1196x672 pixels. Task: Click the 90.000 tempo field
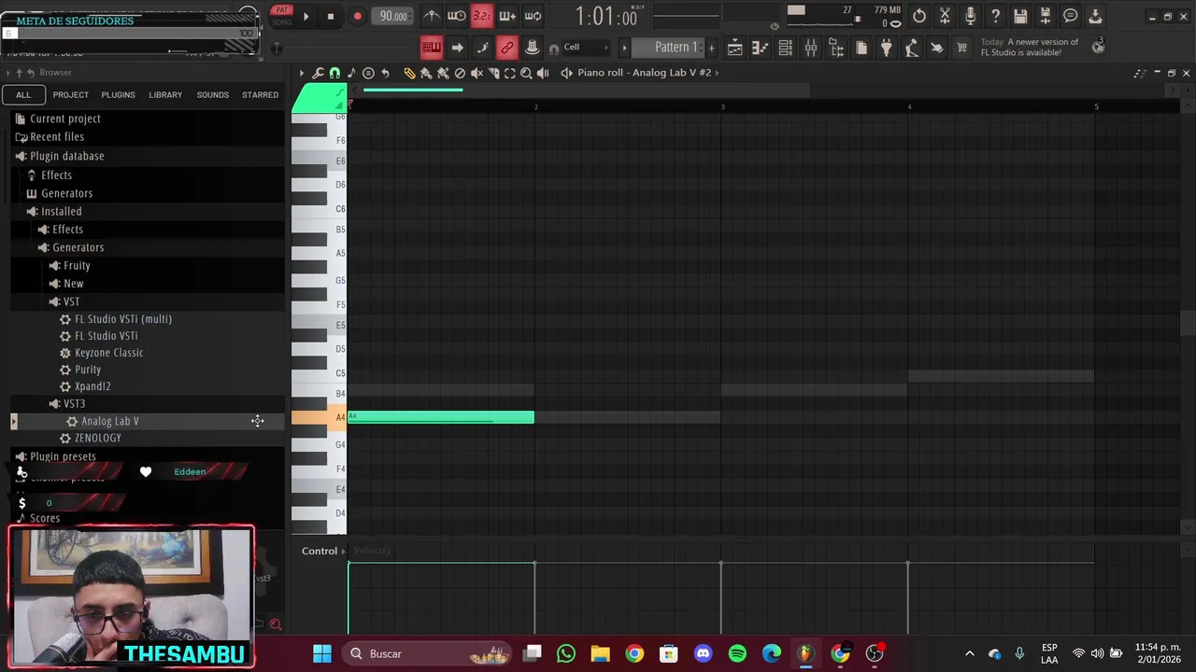click(x=393, y=16)
